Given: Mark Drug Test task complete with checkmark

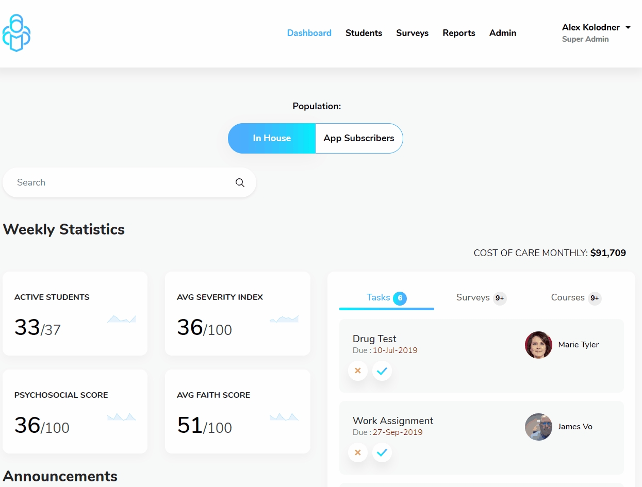Looking at the screenshot, I should [x=382, y=371].
